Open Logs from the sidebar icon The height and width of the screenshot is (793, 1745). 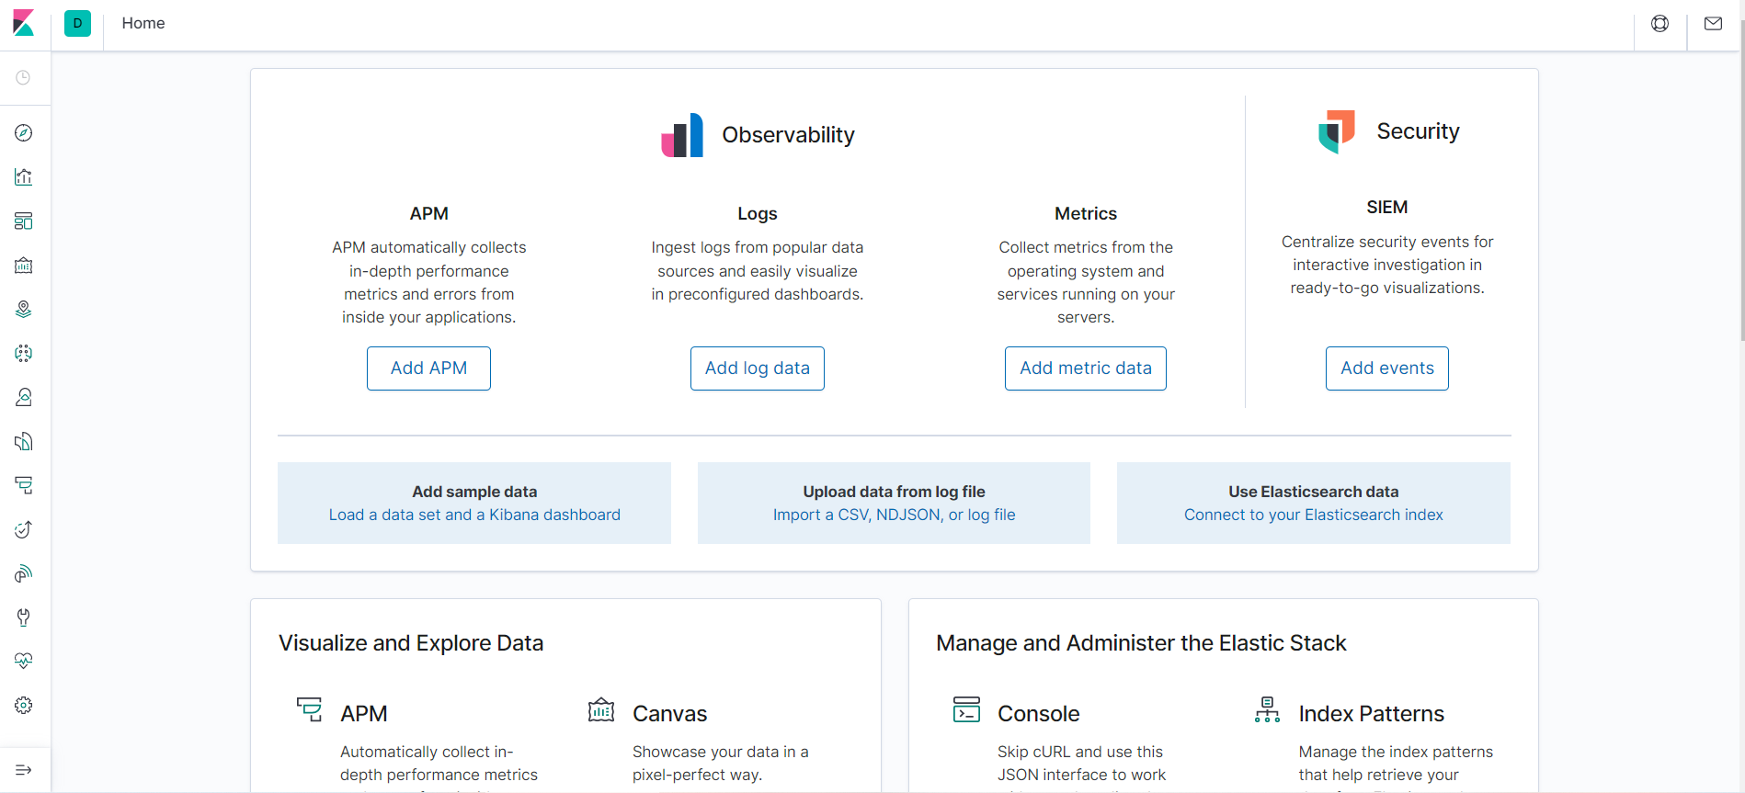(24, 442)
